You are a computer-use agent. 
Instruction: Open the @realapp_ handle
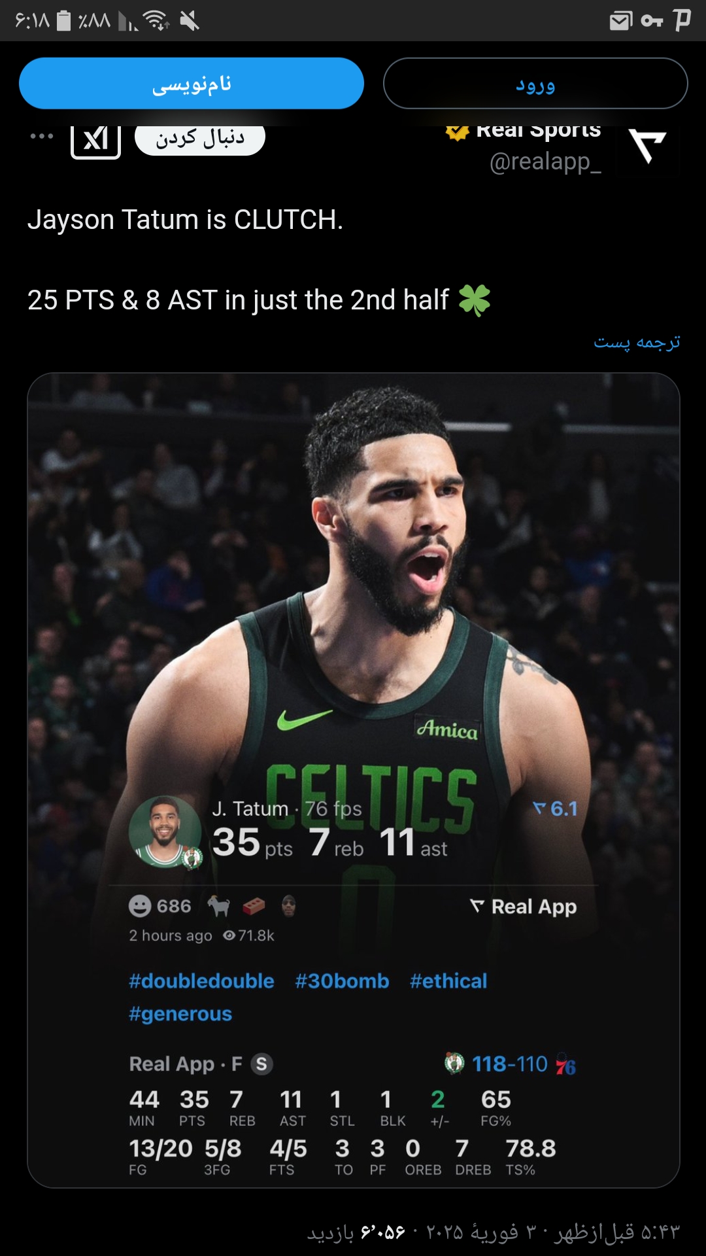545,162
